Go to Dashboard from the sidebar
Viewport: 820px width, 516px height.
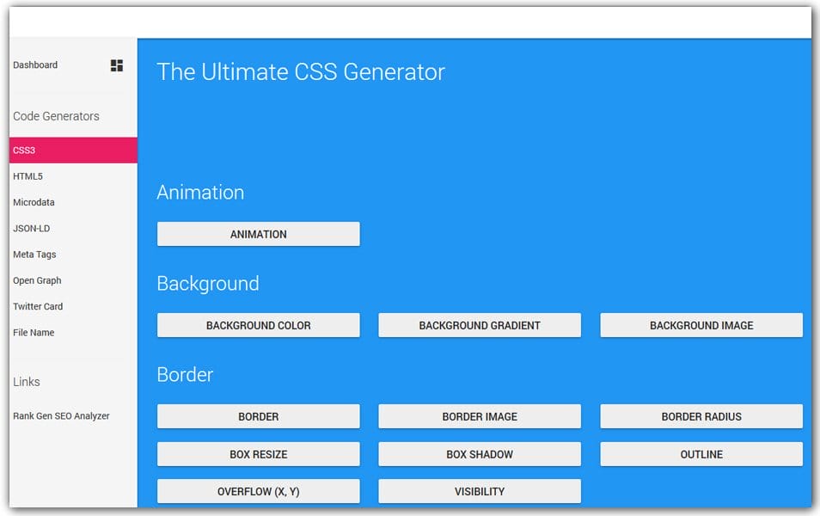click(34, 64)
